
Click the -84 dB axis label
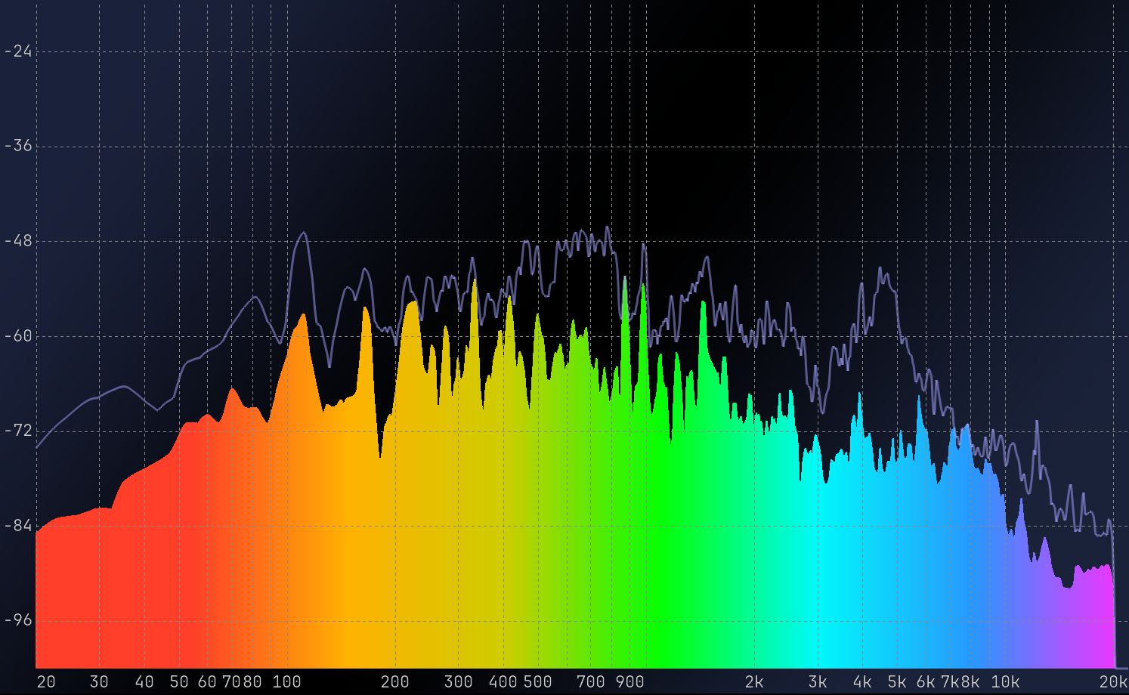pos(18,526)
